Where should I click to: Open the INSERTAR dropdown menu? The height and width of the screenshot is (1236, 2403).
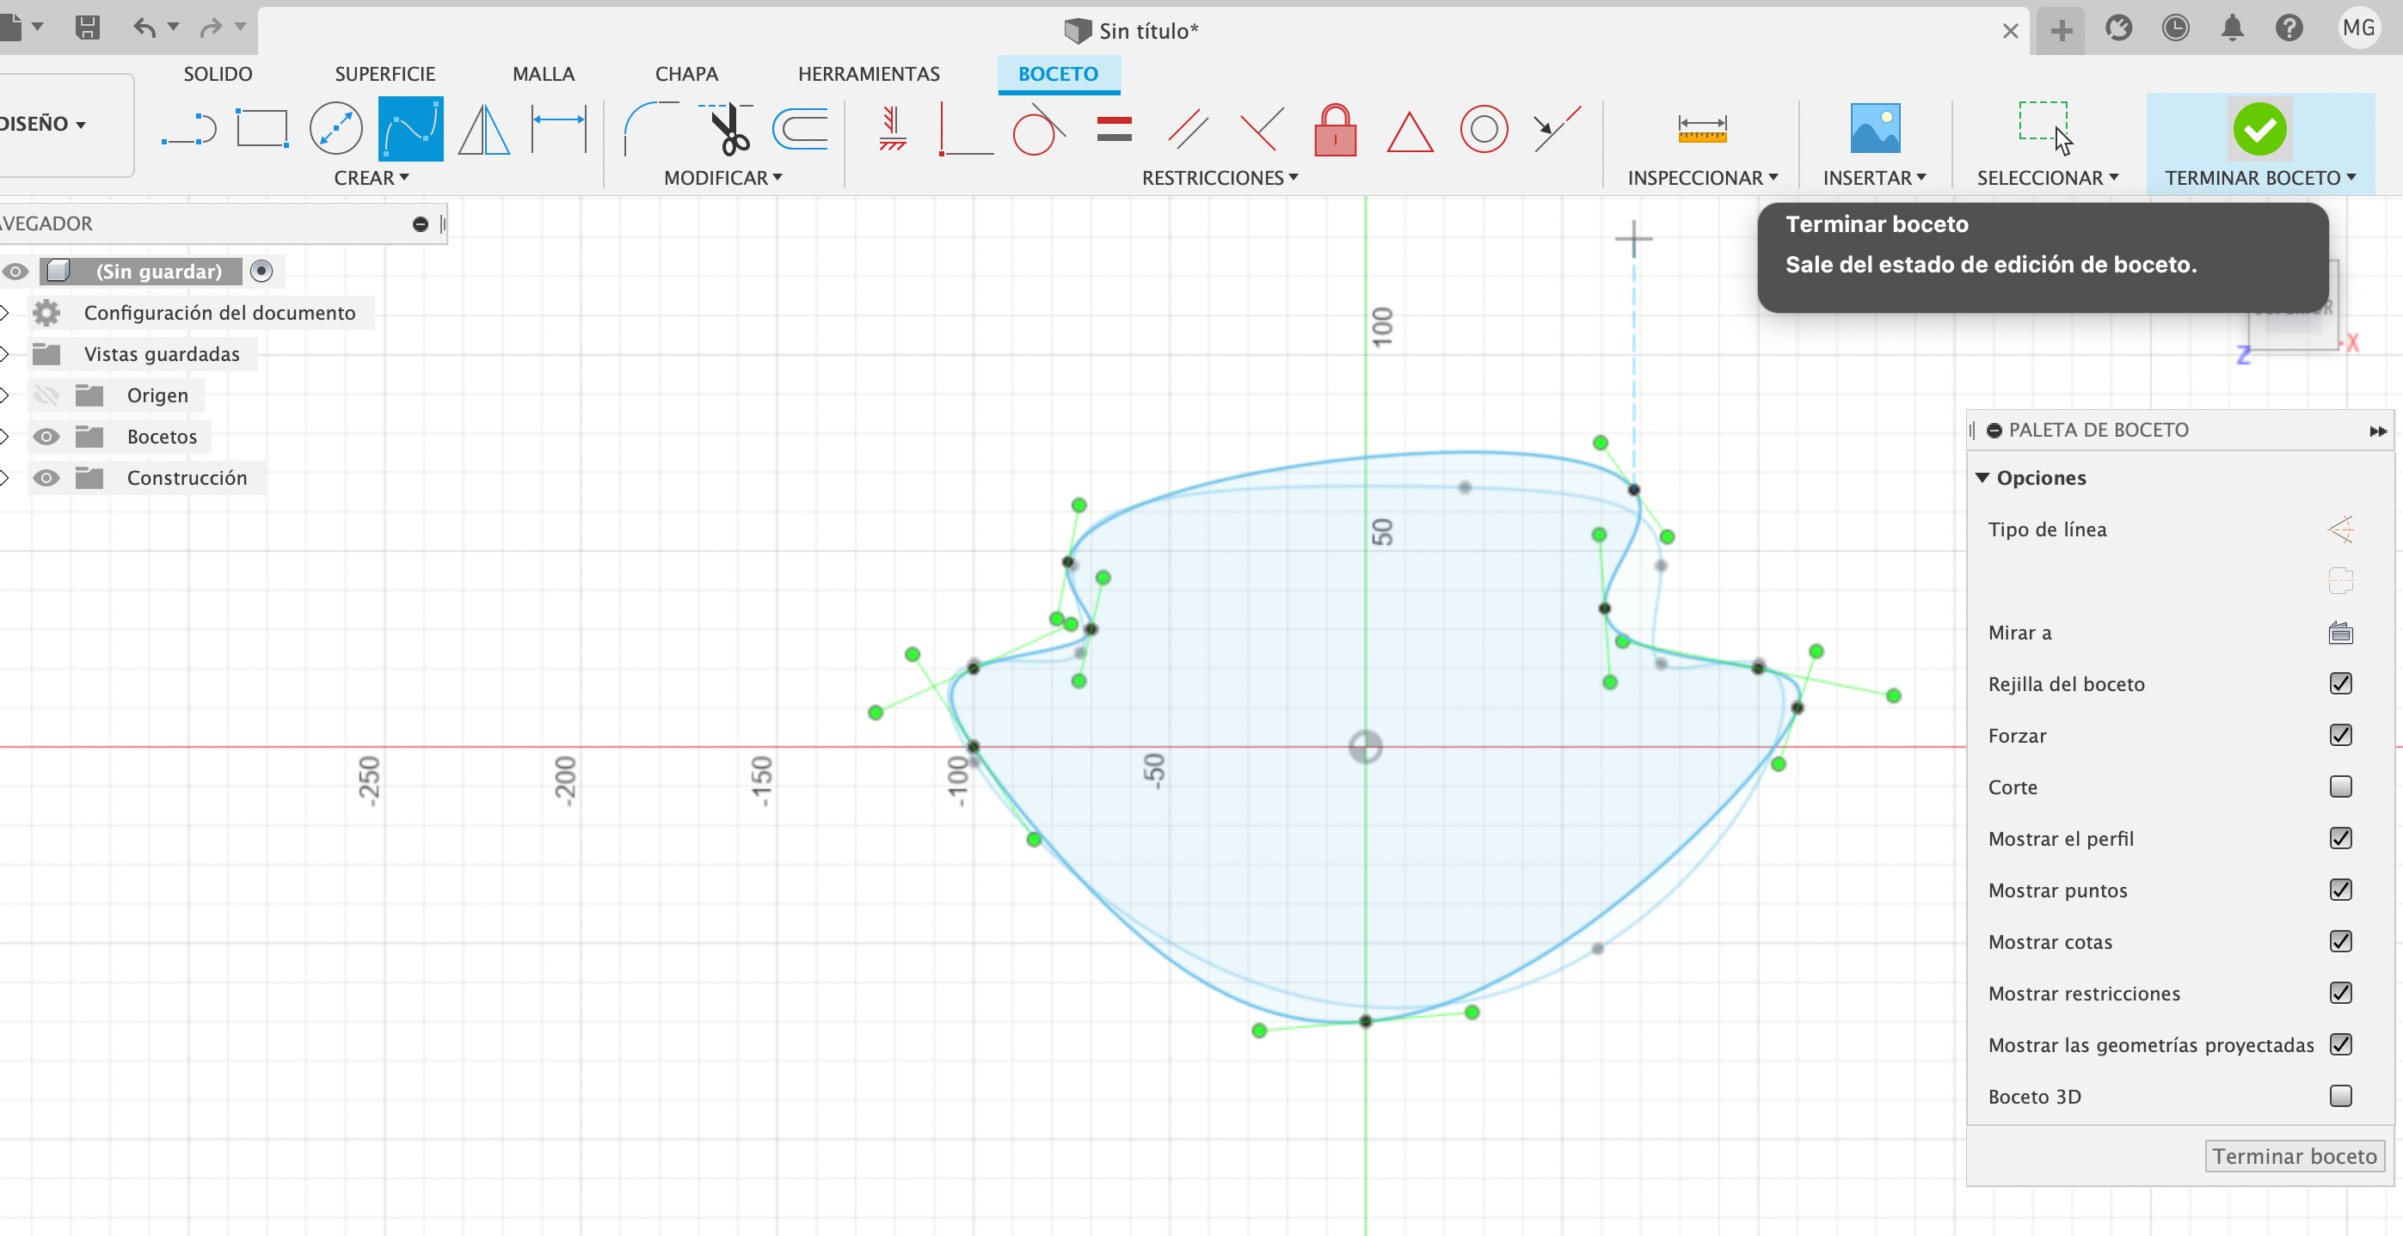pos(1874,177)
